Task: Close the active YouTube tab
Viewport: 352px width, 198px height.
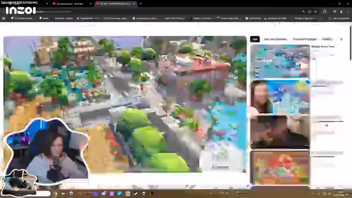Action: pyautogui.click(x=134, y=4)
